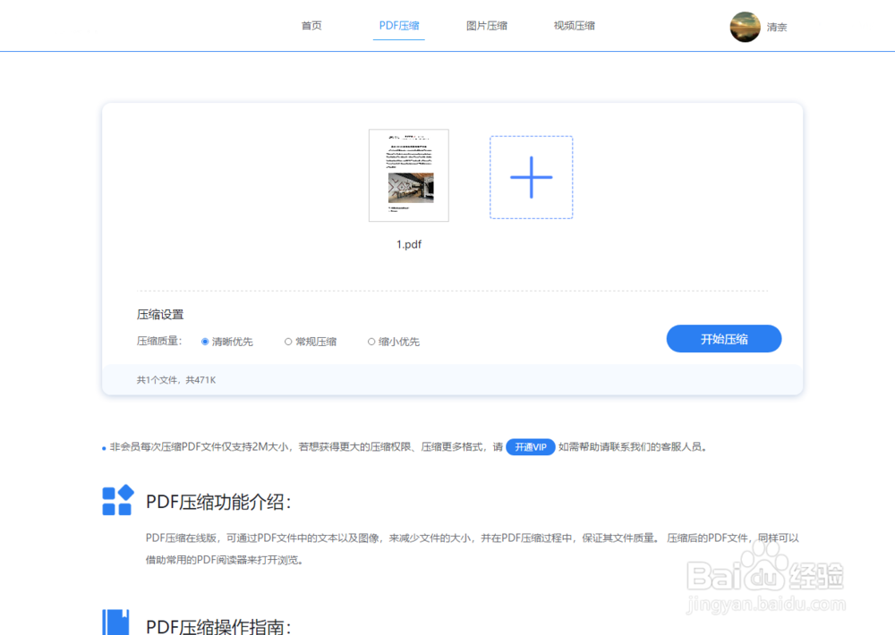Open the PDF压缩功能介绍 section icon
This screenshot has width=895, height=635.
tap(117, 502)
